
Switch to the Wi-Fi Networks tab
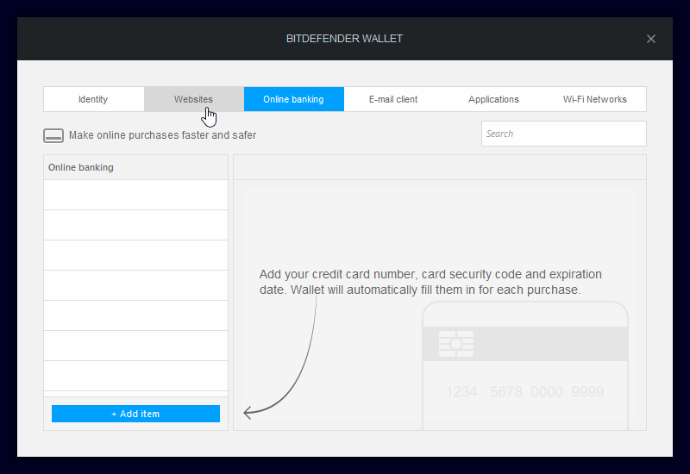(x=595, y=99)
